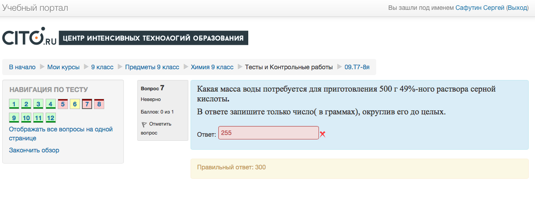Open user profile 'Сафутин Сергей'
This screenshot has height=202, width=535.
click(480, 8)
